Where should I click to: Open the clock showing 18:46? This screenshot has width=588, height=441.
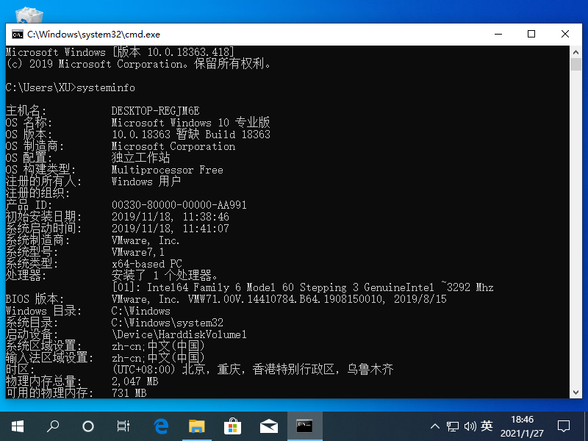point(521,426)
